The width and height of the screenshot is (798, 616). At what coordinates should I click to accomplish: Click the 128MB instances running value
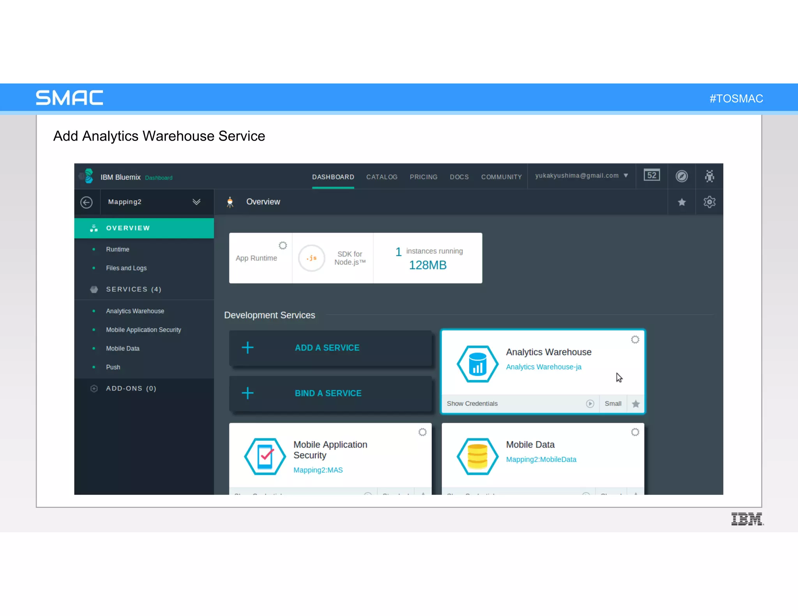427,265
